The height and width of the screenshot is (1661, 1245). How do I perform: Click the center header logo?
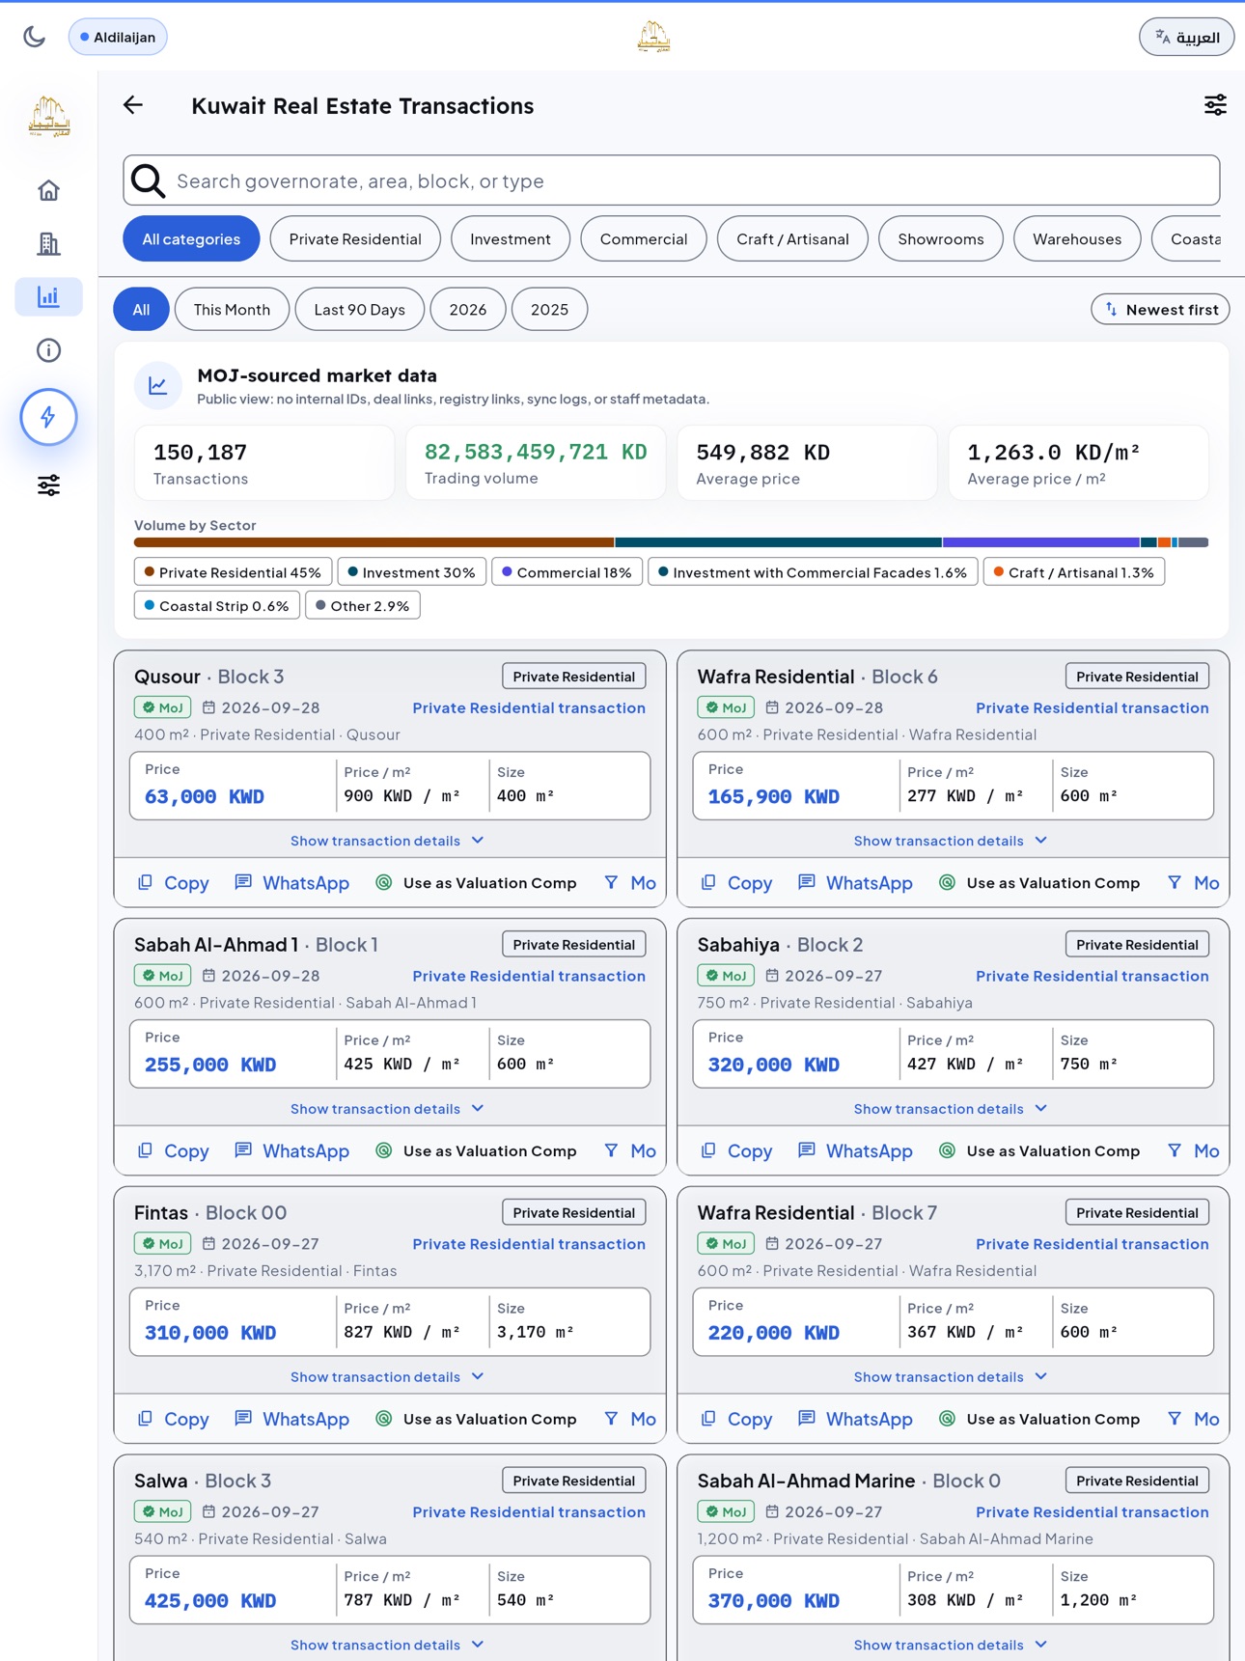tap(654, 37)
